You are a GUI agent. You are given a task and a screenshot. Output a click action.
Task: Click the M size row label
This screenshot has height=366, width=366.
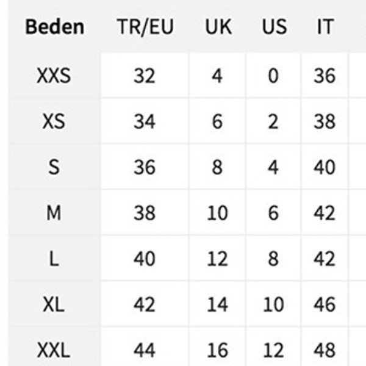pos(54,213)
